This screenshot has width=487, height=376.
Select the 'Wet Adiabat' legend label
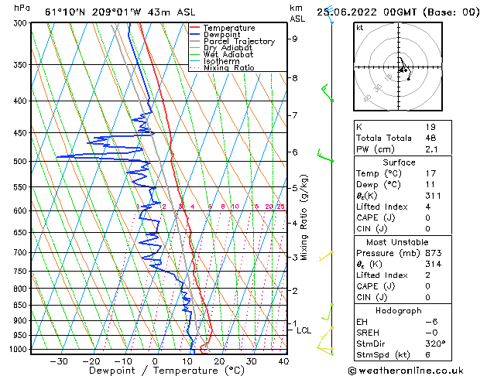228,54
